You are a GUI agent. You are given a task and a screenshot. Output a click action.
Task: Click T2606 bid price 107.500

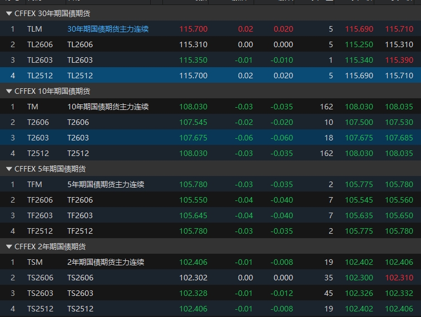coord(359,122)
